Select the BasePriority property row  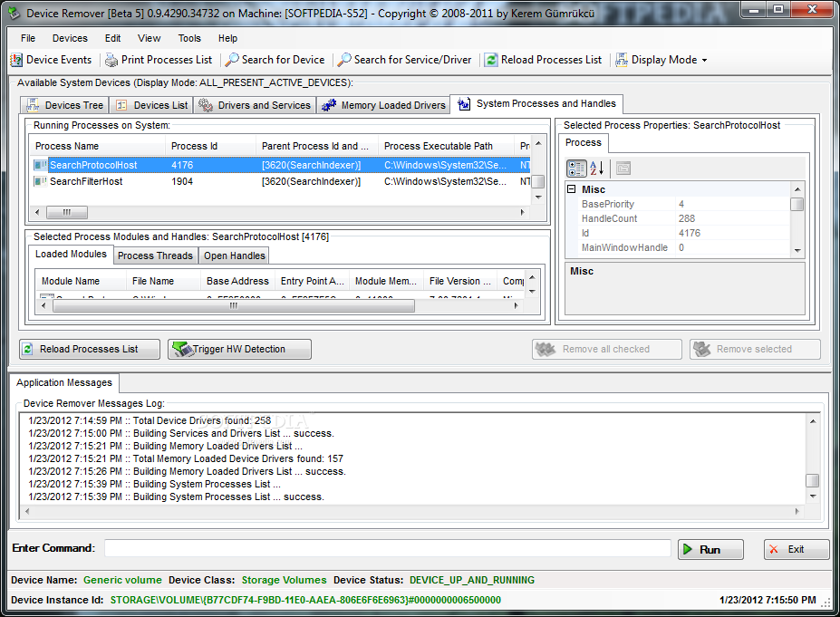click(x=678, y=204)
